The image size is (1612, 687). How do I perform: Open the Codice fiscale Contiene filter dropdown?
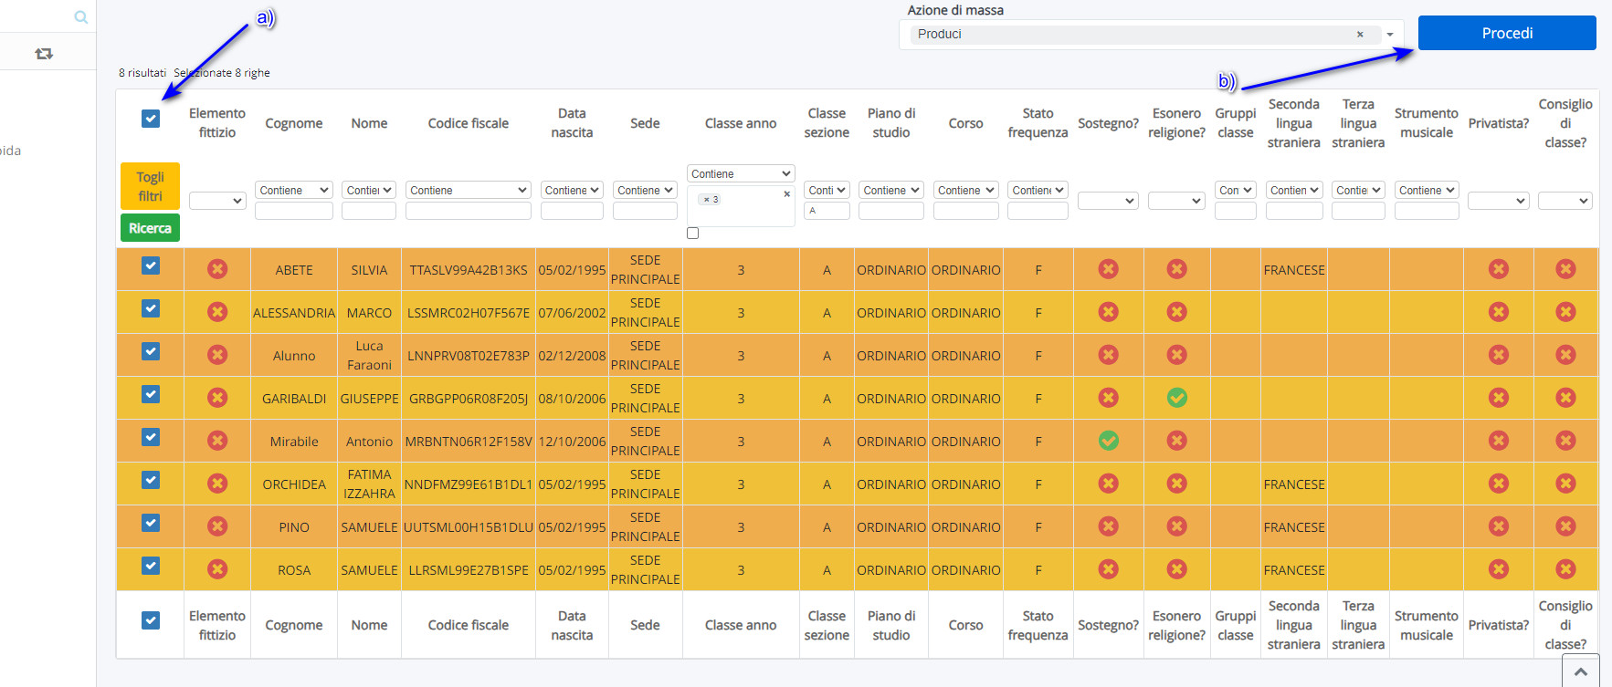click(x=468, y=190)
